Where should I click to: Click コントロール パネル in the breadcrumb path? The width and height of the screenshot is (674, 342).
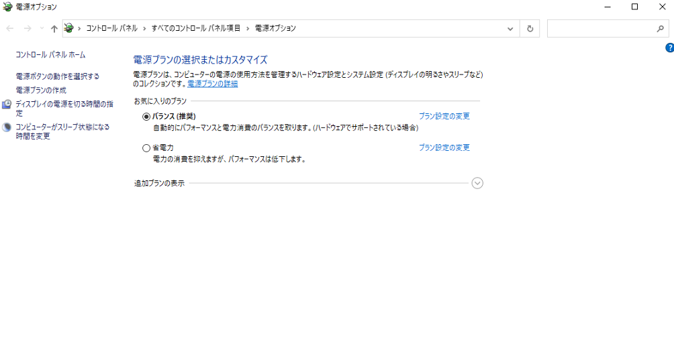click(x=111, y=28)
